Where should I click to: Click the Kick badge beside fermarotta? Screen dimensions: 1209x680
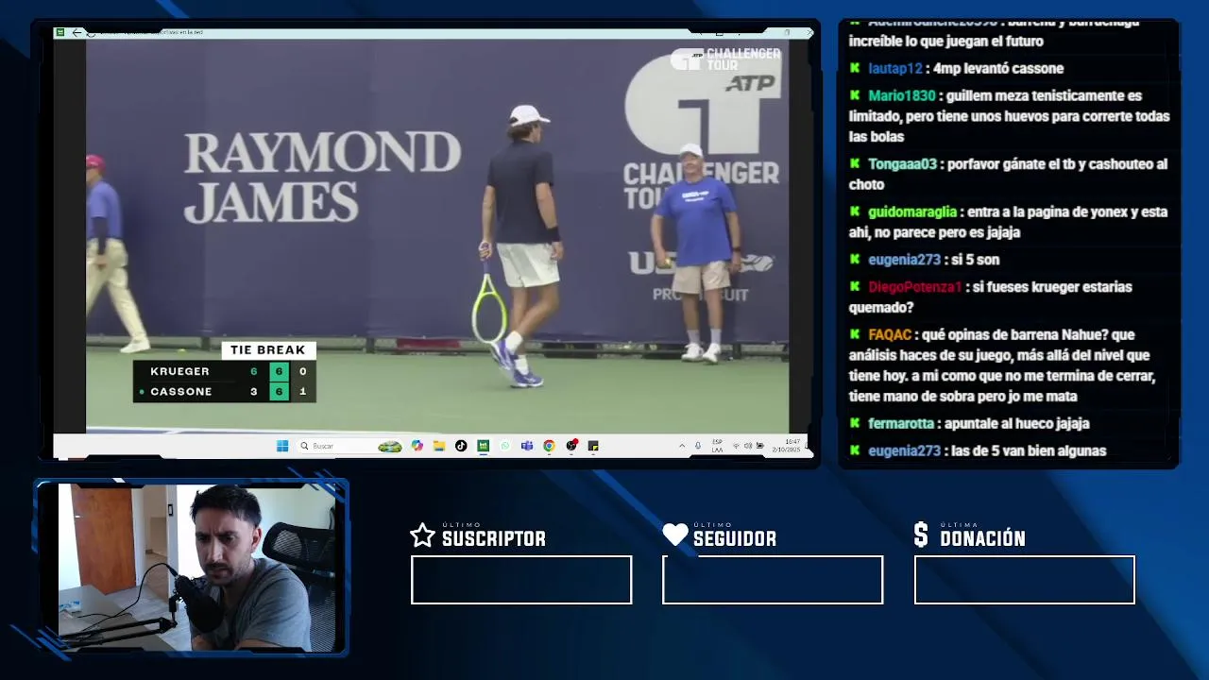click(855, 423)
